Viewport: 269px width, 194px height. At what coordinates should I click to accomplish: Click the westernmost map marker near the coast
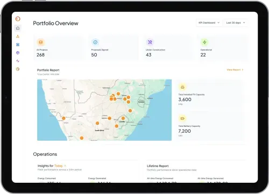tap(63, 118)
